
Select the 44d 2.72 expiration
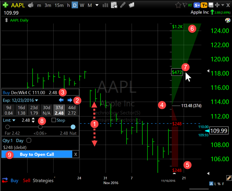pyautogui.click(x=72, y=110)
